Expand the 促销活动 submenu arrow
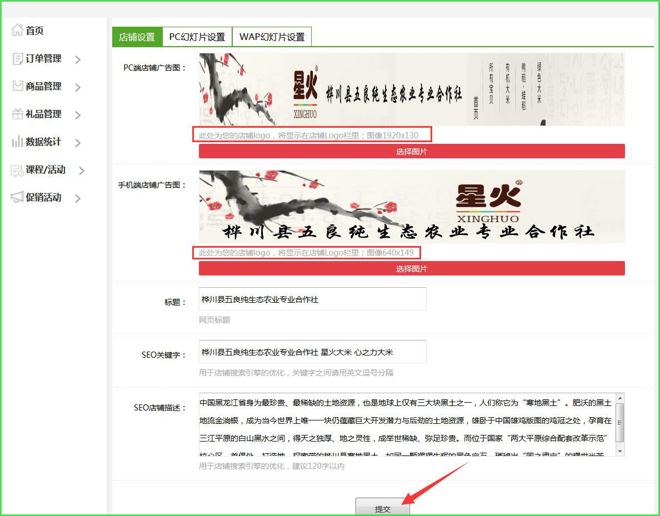This screenshot has height=516, width=660. pyautogui.click(x=78, y=198)
